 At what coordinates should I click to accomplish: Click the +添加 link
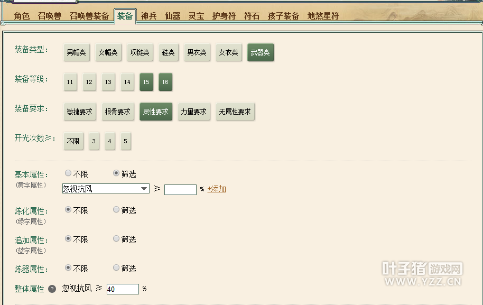pos(217,189)
